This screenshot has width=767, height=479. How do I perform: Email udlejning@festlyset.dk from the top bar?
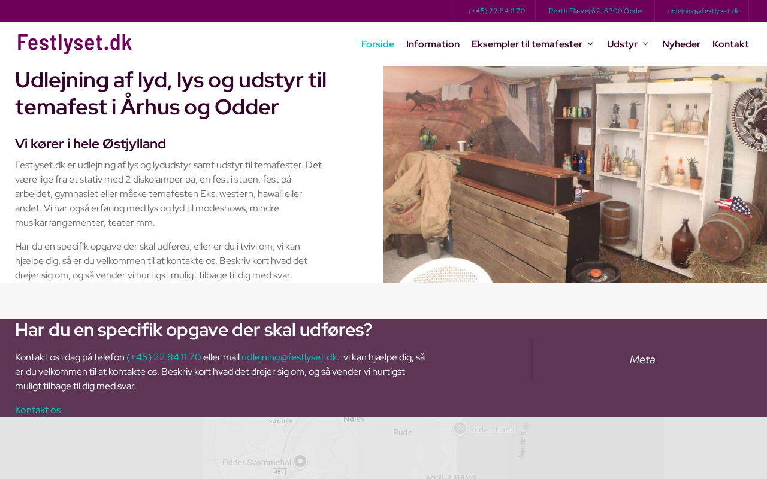(x=703, y=11)
